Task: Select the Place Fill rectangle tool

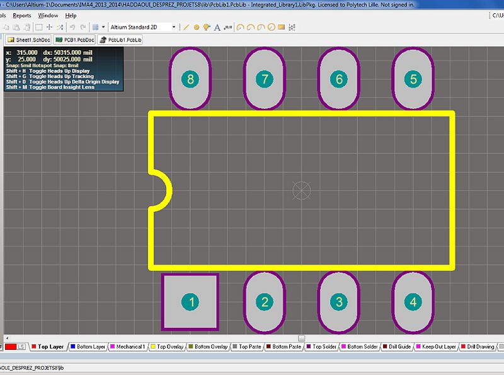Action: coord(282,27)
